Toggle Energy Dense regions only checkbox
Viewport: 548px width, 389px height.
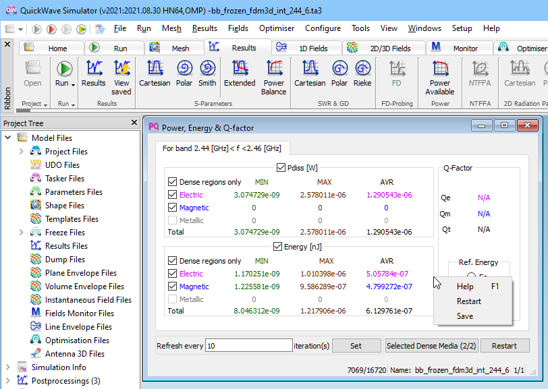tap(172, 260)
